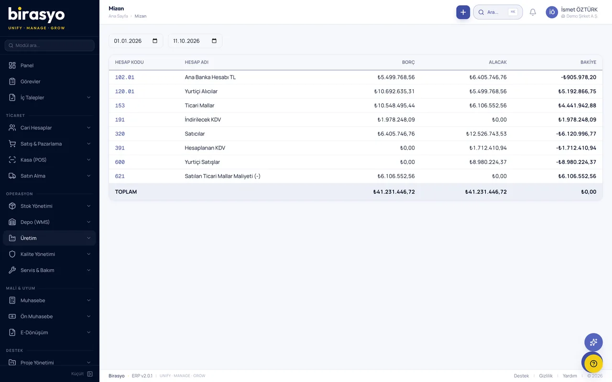612x382 pixels.
Task: Open the Servis & Bakım menu item
Action: tap(50, 270)
